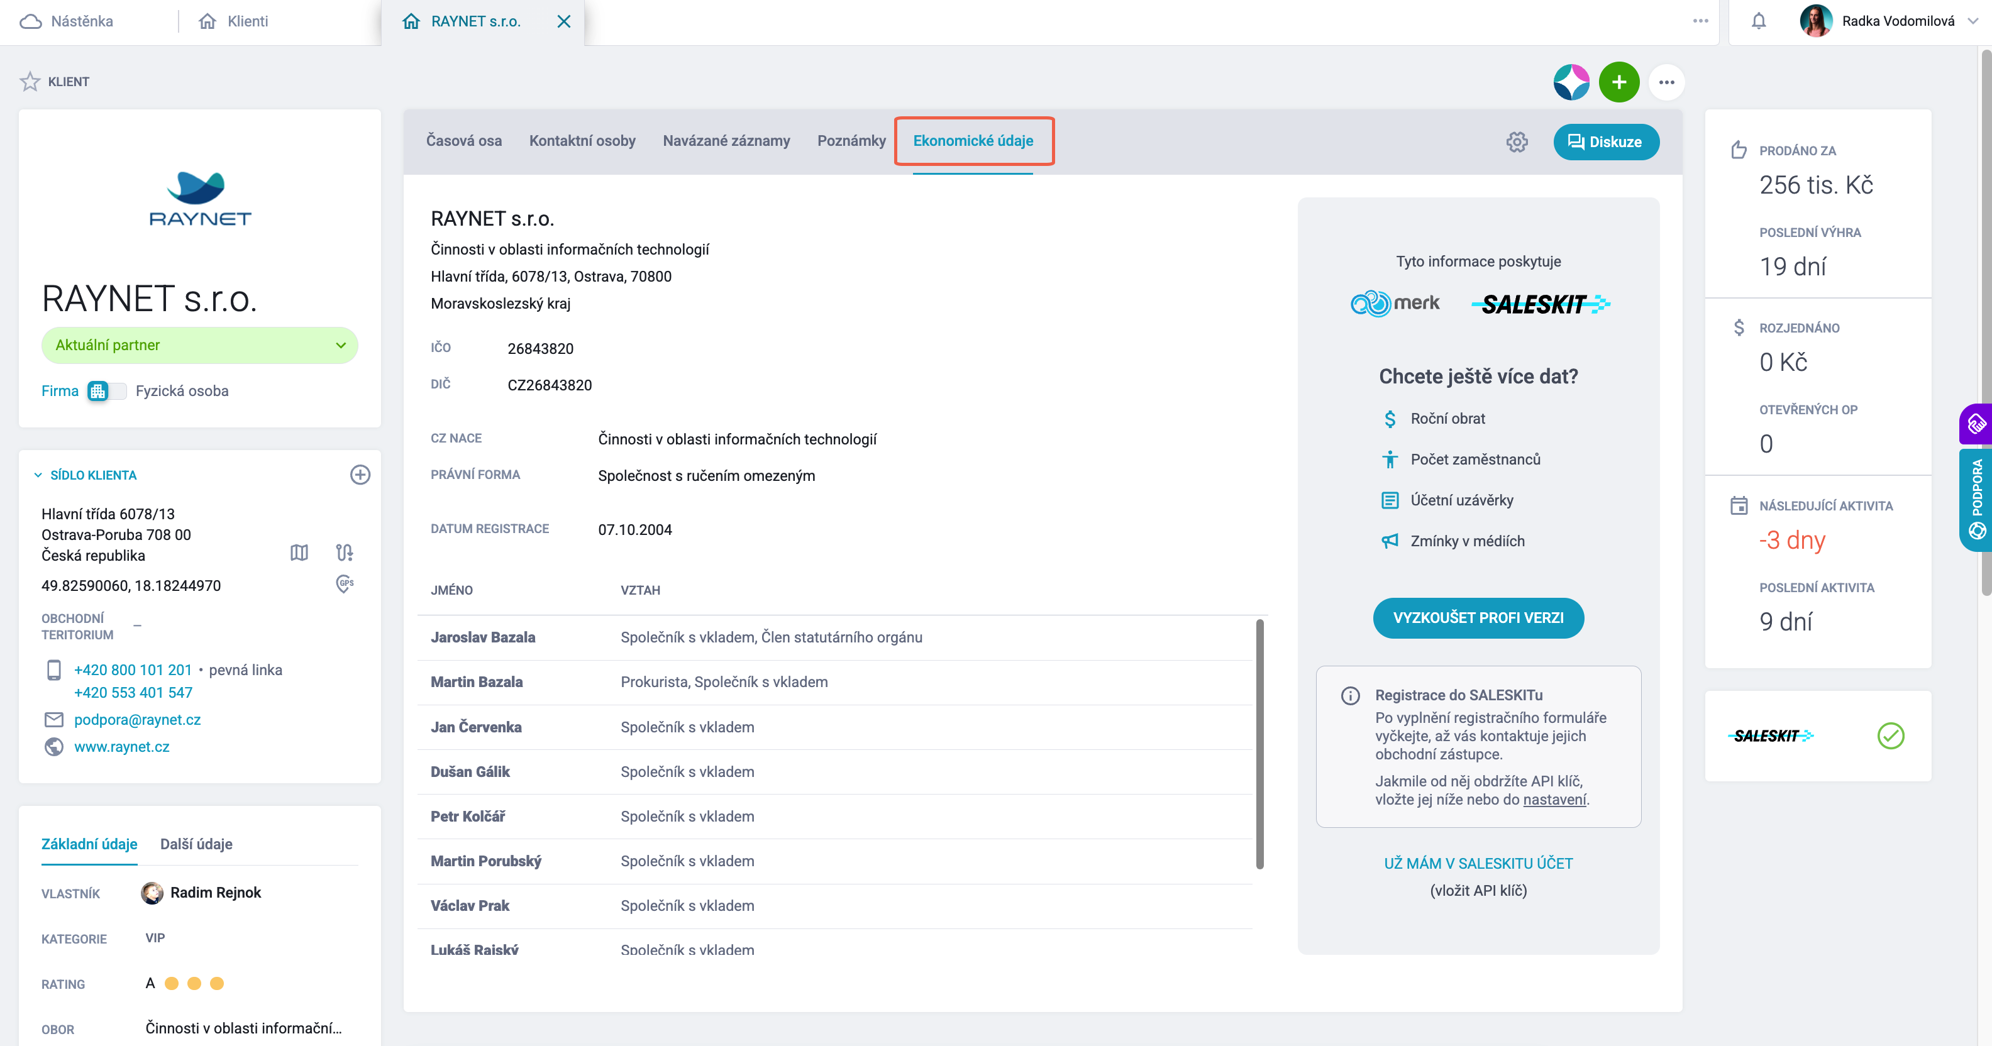Call phone number +420 553 401 547
The height and width of the screenshot is (1046, 1992).
133,693
